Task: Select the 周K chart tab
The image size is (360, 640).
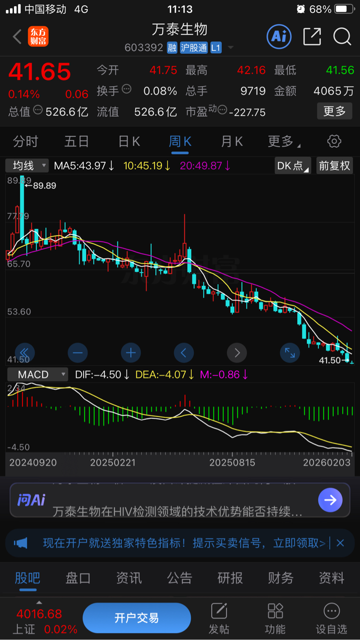Action: coord(180,141)
